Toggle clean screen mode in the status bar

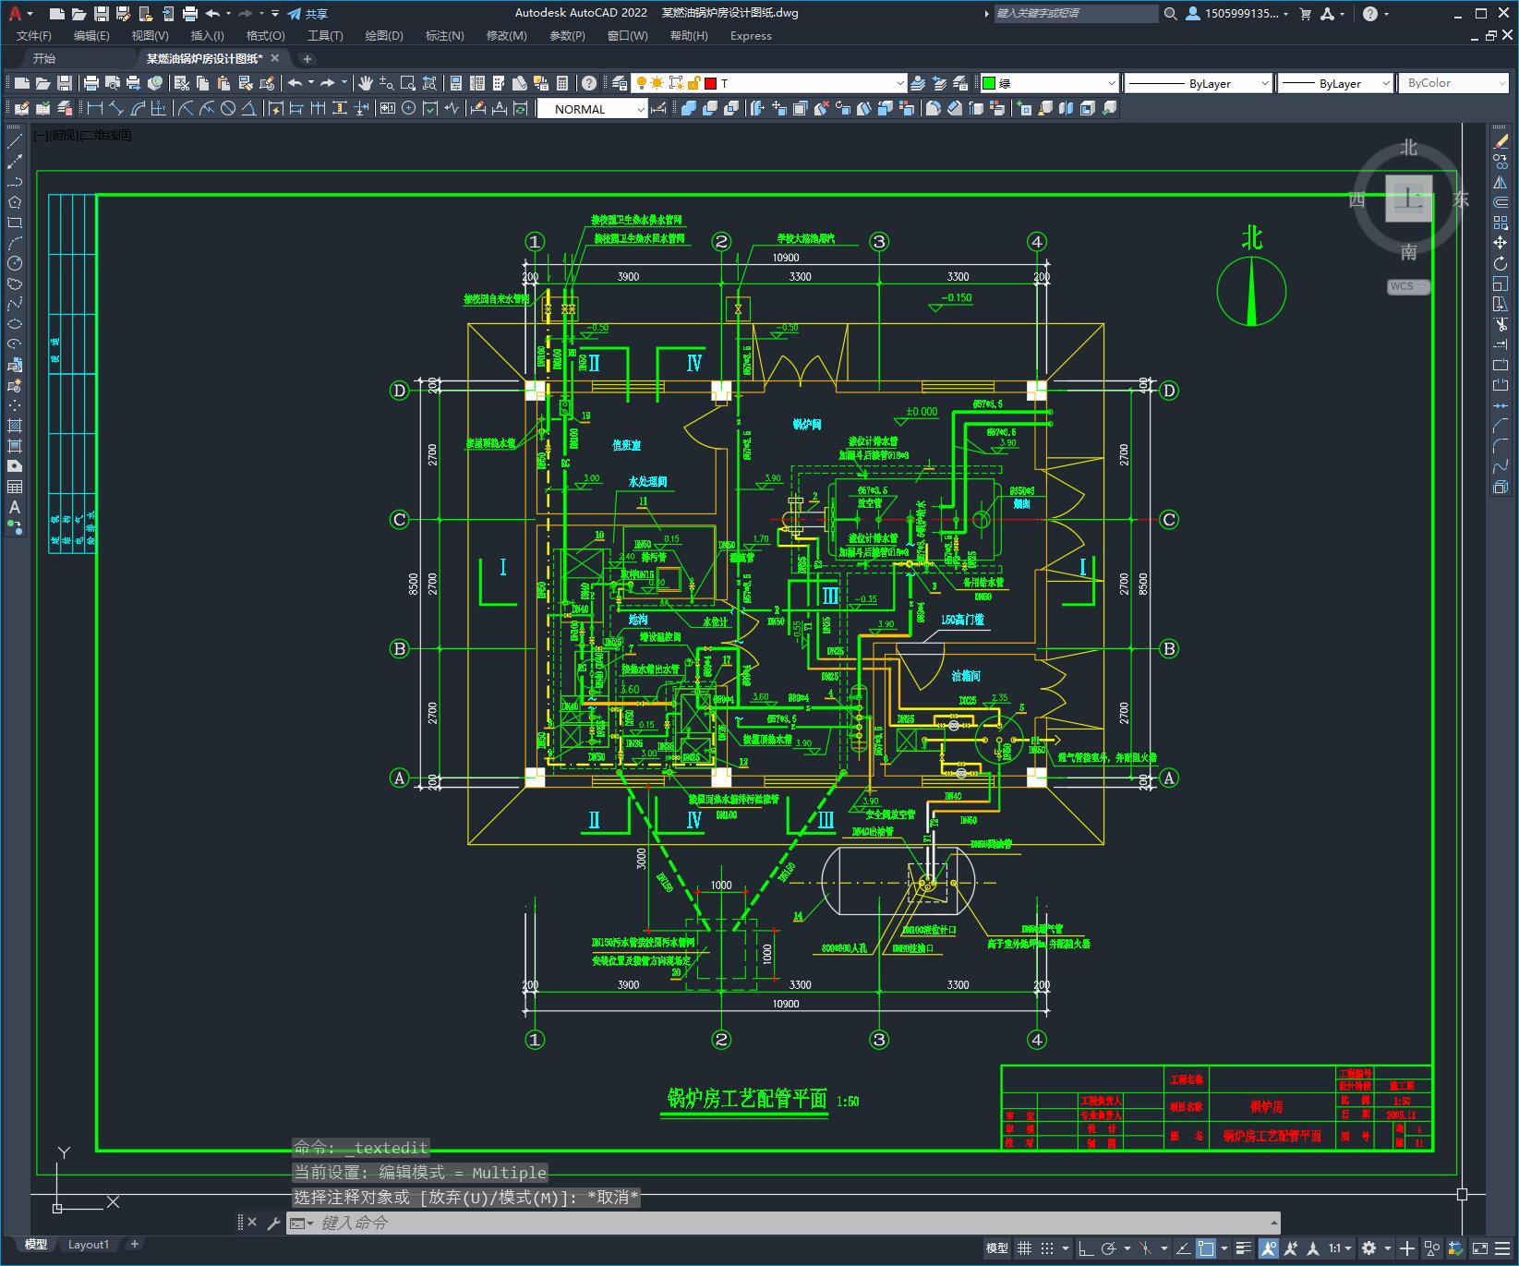click(x=1480, y=1248)
